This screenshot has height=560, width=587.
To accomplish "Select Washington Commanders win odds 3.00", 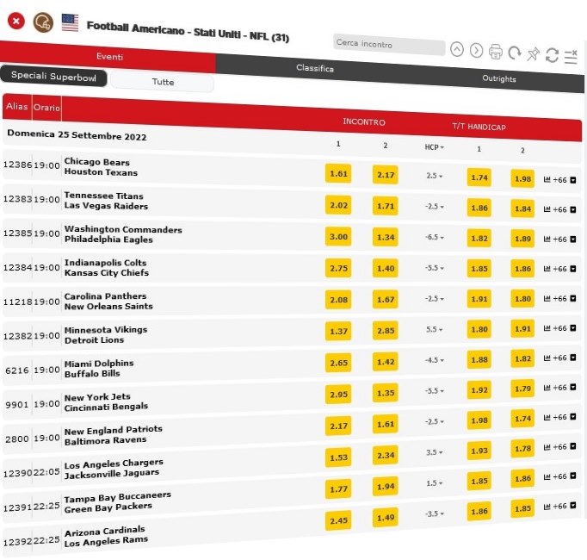I will [x=338, y=237].
